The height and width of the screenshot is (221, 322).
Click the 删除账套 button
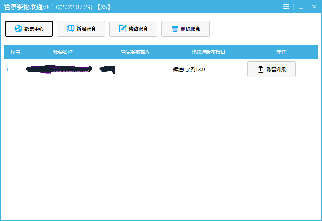coord(185,29)
